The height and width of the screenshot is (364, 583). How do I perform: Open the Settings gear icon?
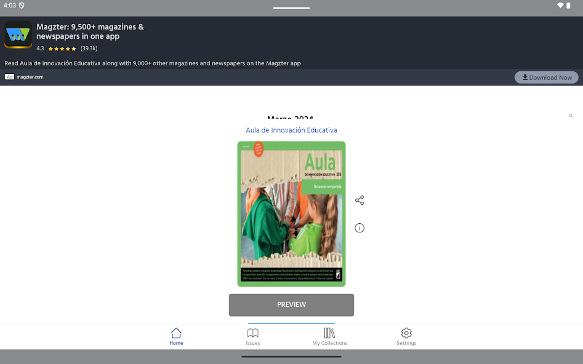point(406,333)
